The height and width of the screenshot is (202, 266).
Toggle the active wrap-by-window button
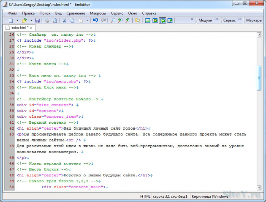(x=163, y=21)
